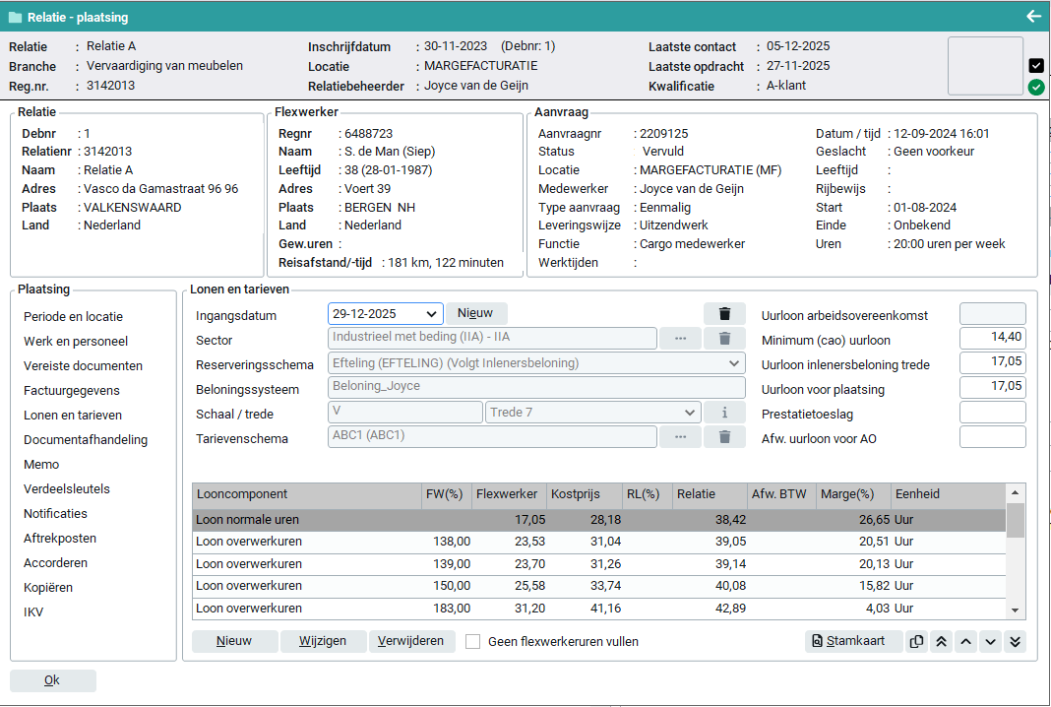Click trash icon next to Ingangsdatum row

point(724,314)
